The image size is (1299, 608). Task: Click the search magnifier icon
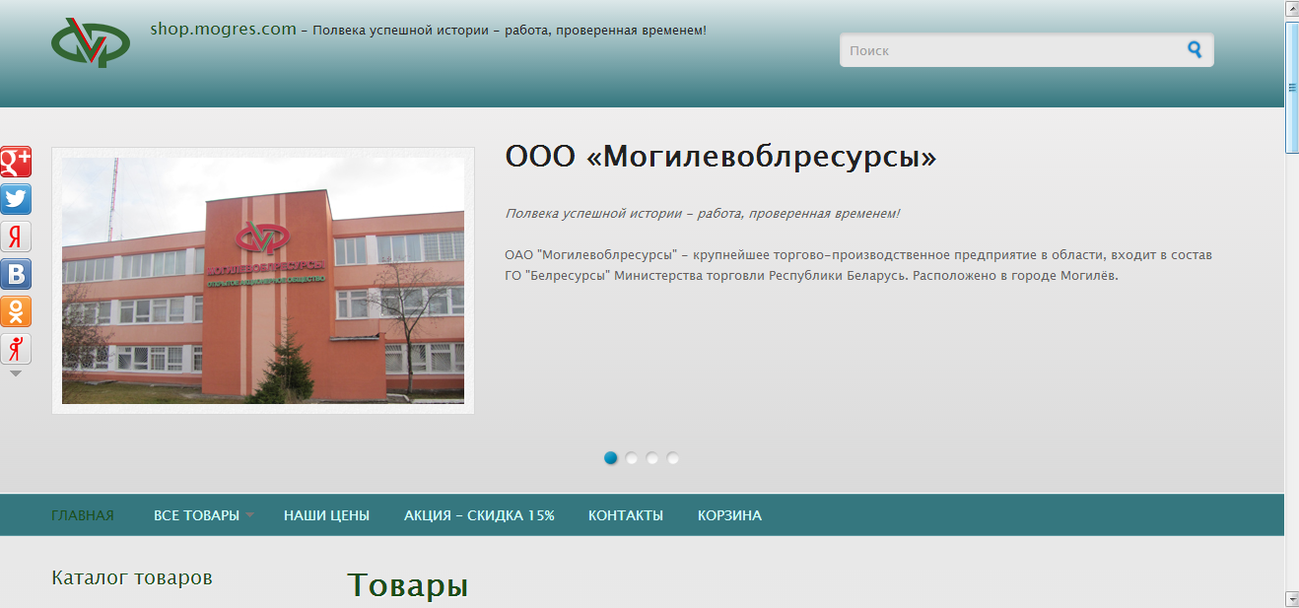[x=1195, y=49]
